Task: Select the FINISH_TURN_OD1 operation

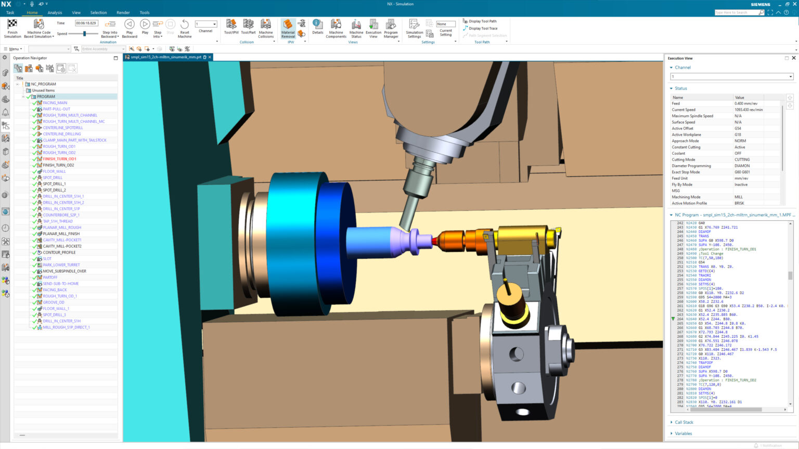Action: (x=59, y=159)
